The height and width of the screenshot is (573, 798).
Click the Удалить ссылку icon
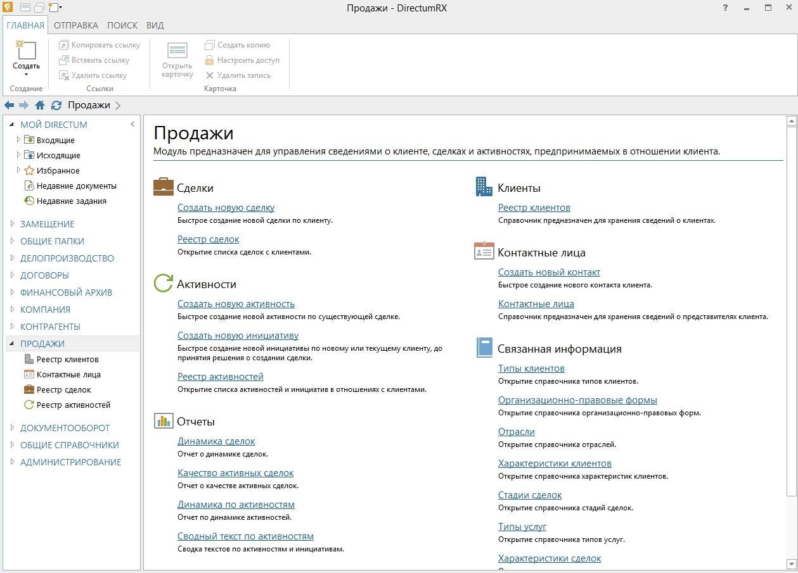pyautogui.click(x=63, y=75)
